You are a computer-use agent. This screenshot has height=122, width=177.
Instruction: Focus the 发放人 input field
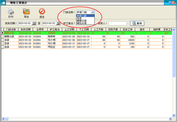(117, 23)
